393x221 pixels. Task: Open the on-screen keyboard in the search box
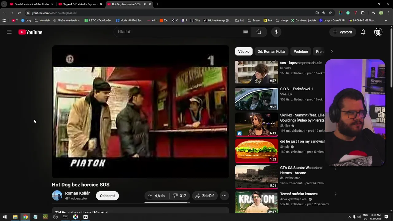point(246,32)
